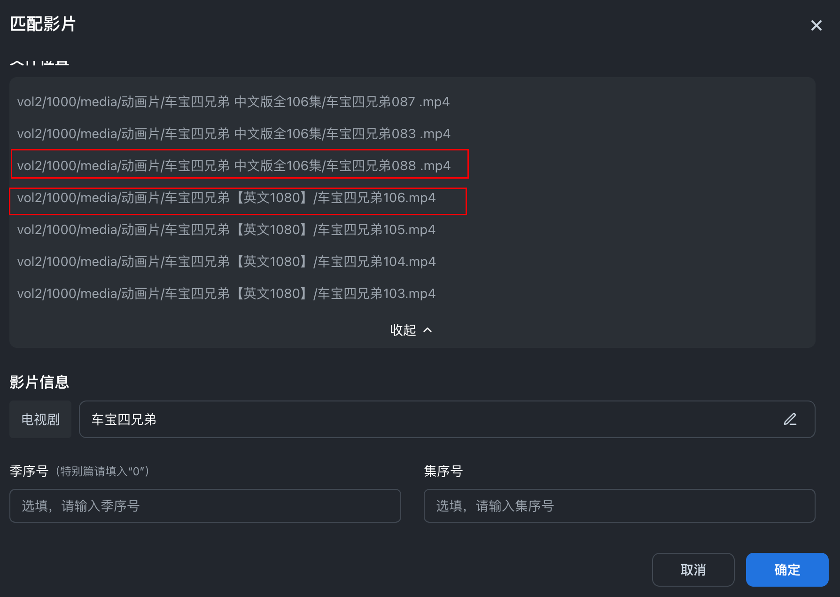
Task: Click the 匹配影片 dialog title
Action: tap(43, 24)
